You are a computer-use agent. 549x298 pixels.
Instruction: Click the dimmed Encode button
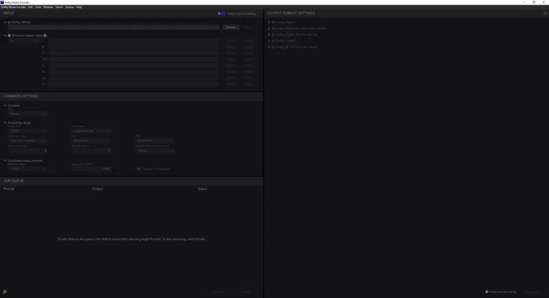[246, 292]
